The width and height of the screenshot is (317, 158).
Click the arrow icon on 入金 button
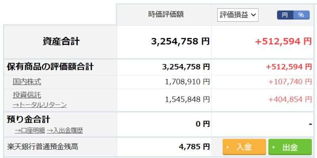228,147
